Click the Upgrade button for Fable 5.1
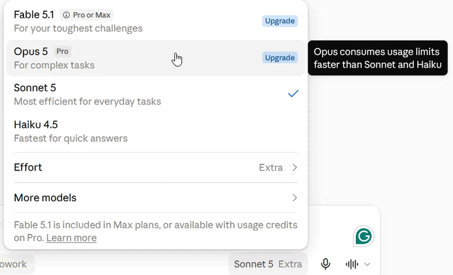 (x=280, y=21)
